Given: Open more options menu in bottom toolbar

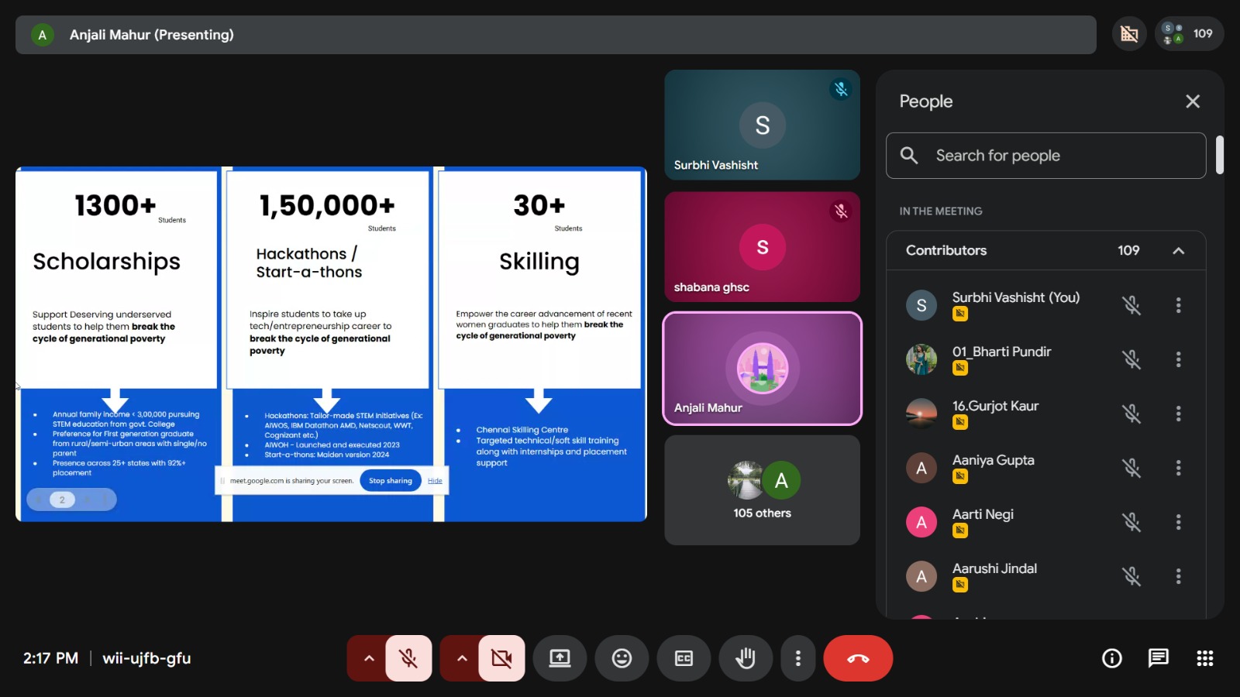Looking at the screenshot, I should tap(798, 658).
